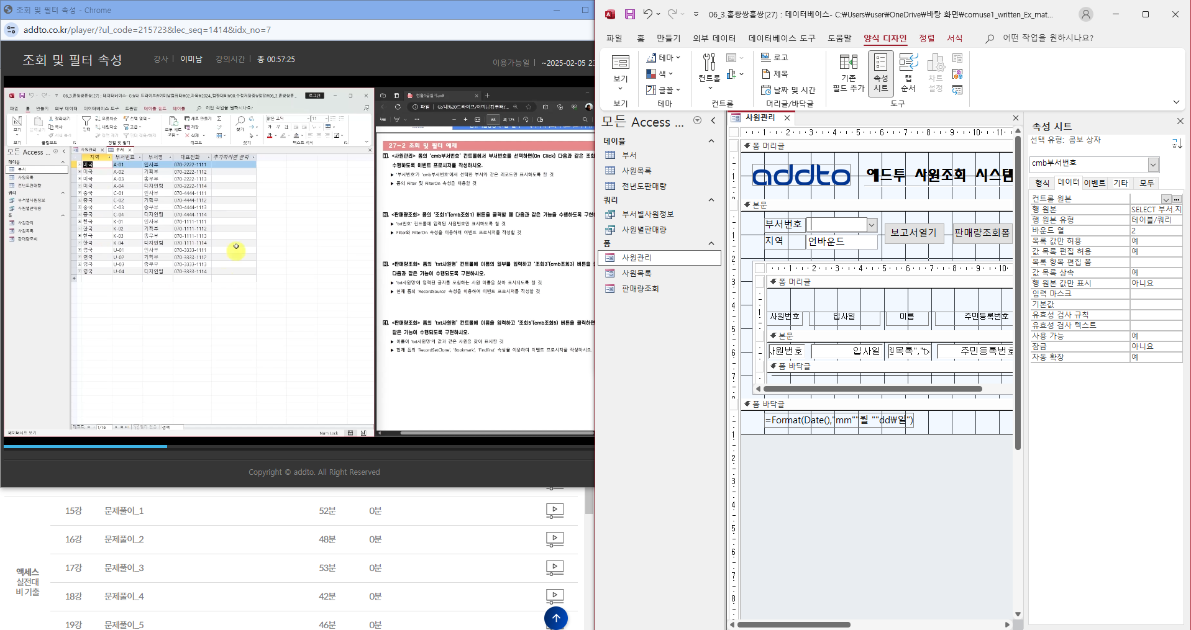This screenshot has width=1191, height=630.
Task: Select 판매량조회 form in navigation pane
Action: point(640,289)
